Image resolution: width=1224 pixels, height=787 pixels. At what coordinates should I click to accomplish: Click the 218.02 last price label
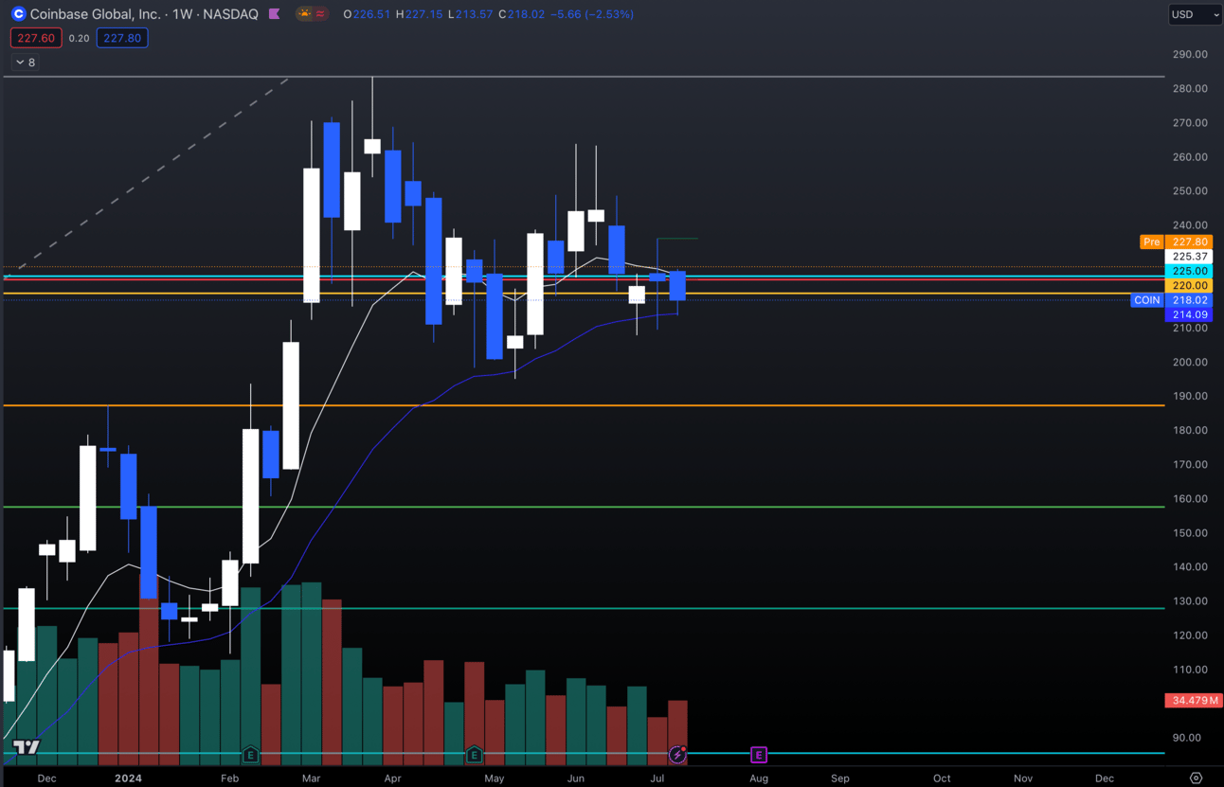[x=1190, y=300]
